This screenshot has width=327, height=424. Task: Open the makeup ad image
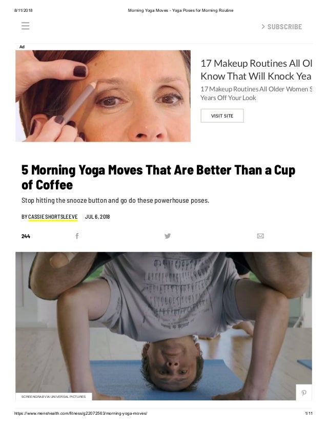coord(103,96)
